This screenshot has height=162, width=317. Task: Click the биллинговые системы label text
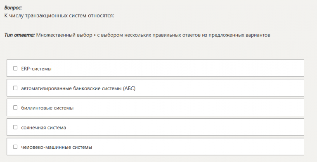[x=47, y=108]
